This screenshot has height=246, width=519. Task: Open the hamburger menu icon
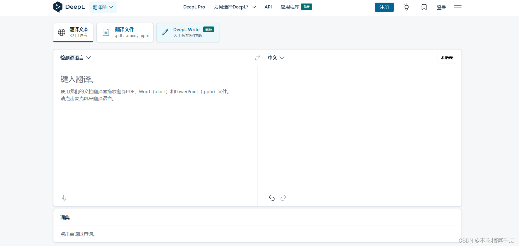point(458,8)
